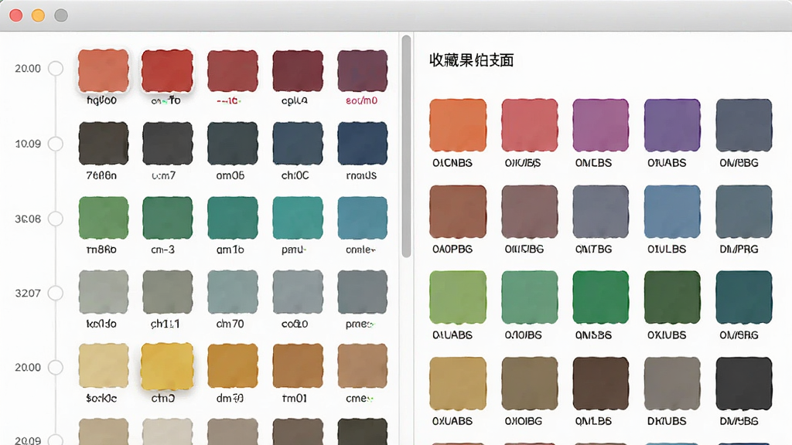Screen dimensions: 792x445
Task: Pick the purple swatch labeled OIUABS
Action: coord(672,125)
